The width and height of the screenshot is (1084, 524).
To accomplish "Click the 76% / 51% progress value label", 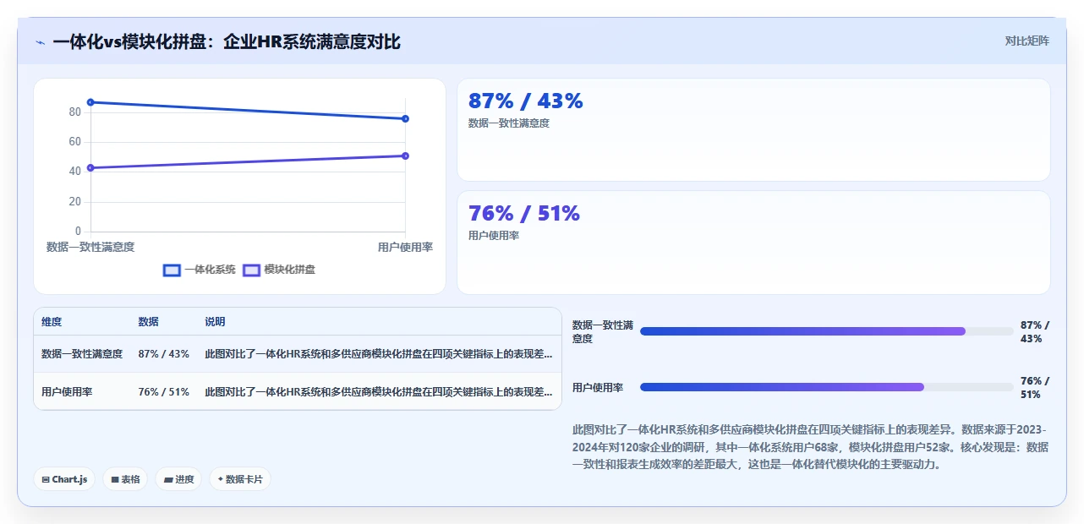I will tap(1035, 387).
